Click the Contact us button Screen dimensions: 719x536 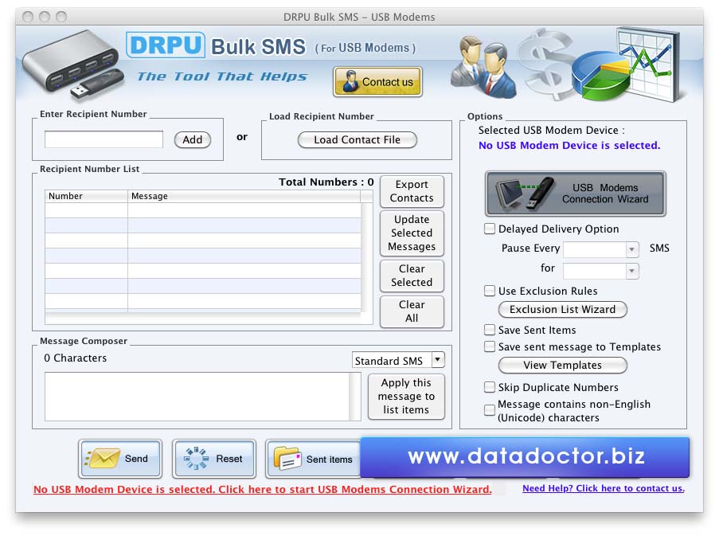click(377, 81)
